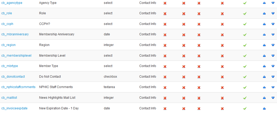Unpublish cb_agencytype via green checkmark
The height and width of the screenshot is (113, 277).
(x=245, y=3)
